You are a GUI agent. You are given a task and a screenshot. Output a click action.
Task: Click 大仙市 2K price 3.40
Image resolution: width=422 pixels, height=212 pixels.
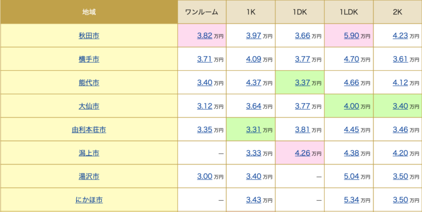click(x=400, y=106)
